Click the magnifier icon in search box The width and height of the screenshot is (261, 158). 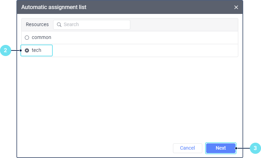[x=59, y=25]
